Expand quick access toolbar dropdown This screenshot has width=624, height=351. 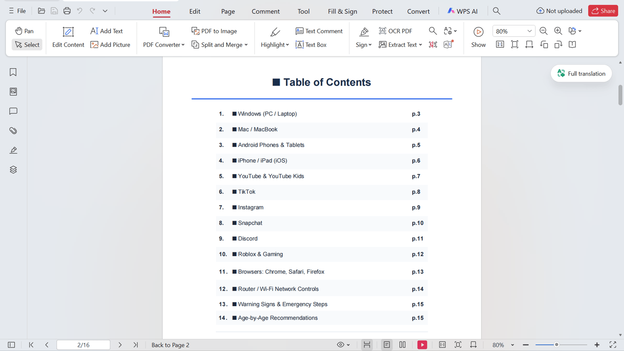point(105,11)
